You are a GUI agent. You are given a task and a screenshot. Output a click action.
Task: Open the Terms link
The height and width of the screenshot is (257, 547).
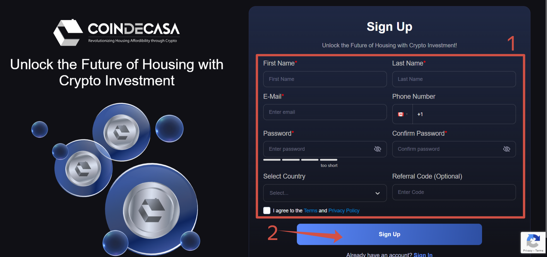310,211
